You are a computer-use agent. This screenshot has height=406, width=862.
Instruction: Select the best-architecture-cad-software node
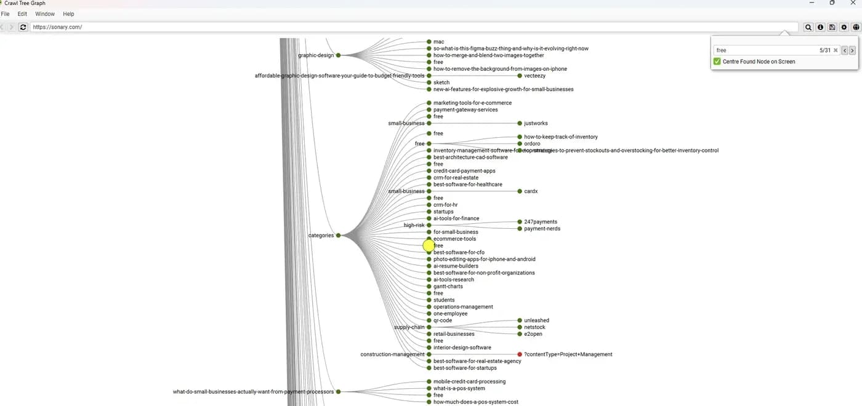point(470,157)
